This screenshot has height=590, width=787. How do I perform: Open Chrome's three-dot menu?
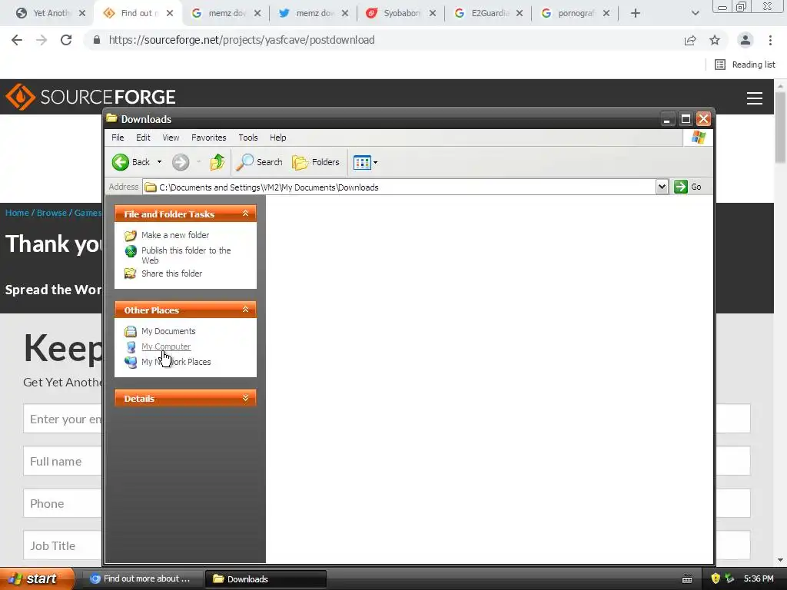point(770,40)
